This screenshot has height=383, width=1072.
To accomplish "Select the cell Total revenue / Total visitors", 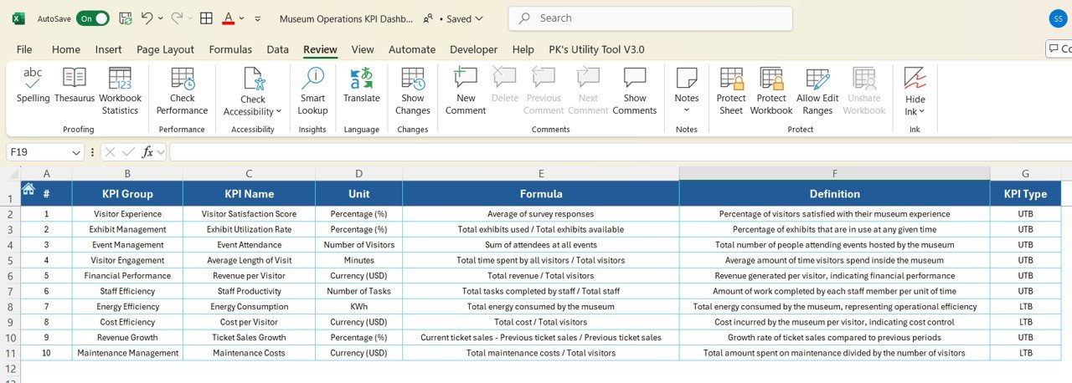I will pyautogui.click(x=540, y=276).
